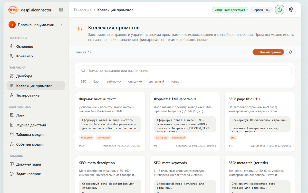Click prompt text preview in page title card
308x193 pixels.
[x=259, y=124]
